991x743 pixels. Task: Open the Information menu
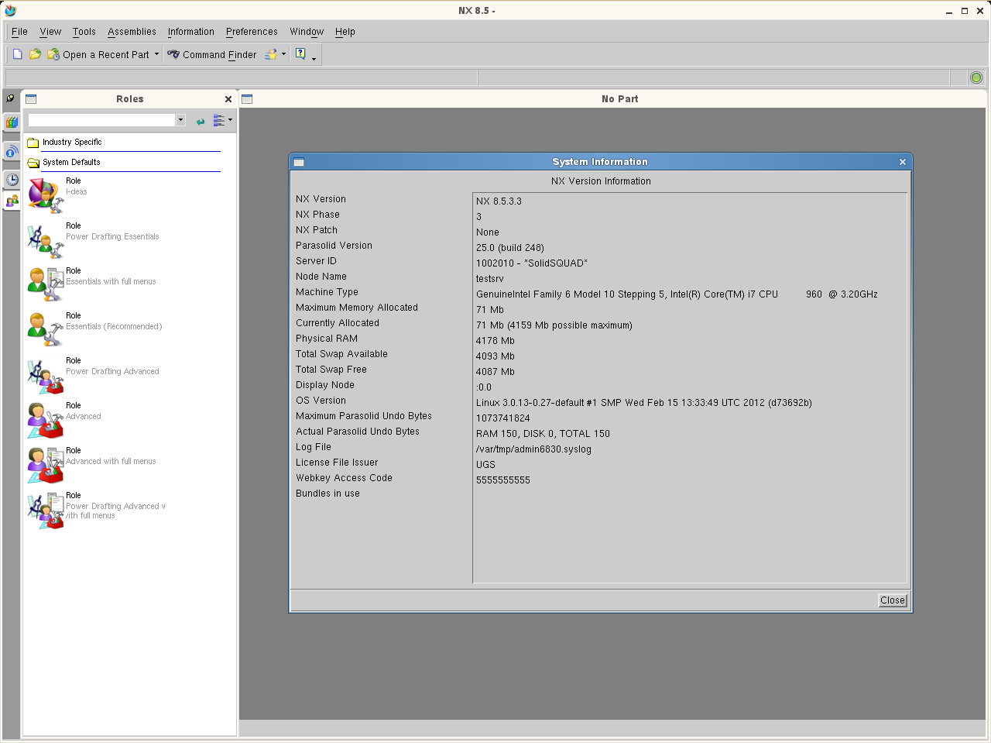click(x=190, y=32)
